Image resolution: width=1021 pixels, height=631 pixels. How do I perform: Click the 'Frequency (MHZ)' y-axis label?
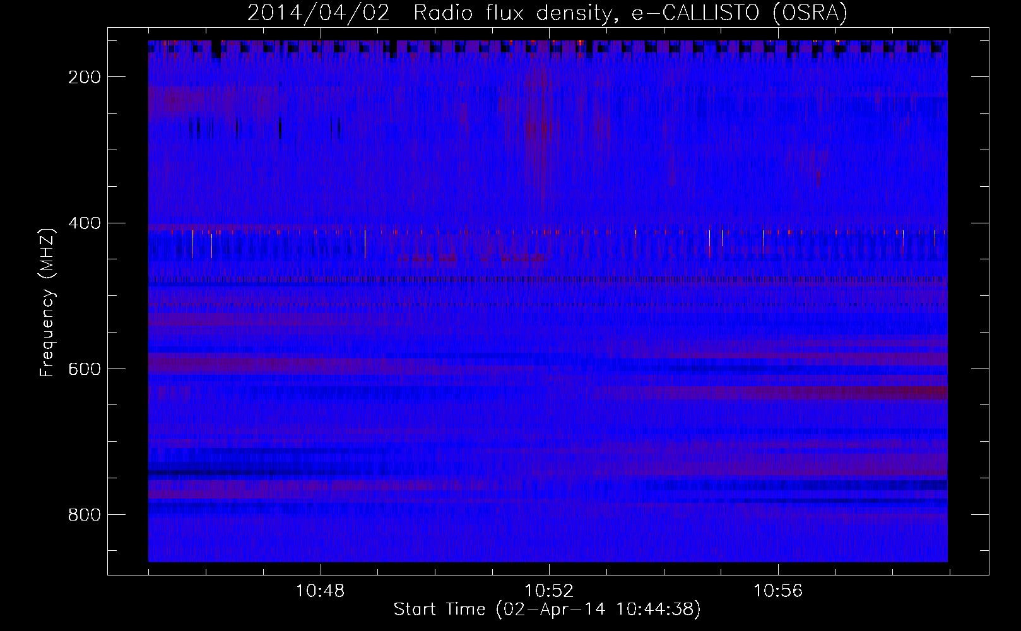[x=47, y=302]
